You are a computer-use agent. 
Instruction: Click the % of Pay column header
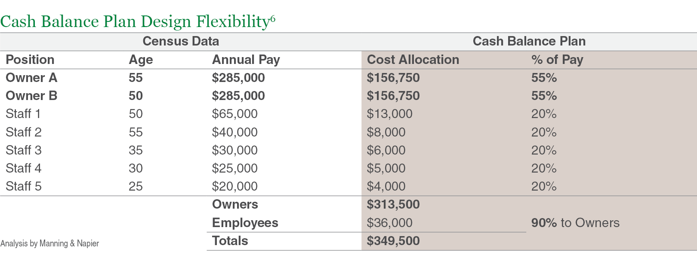[557, 60]
